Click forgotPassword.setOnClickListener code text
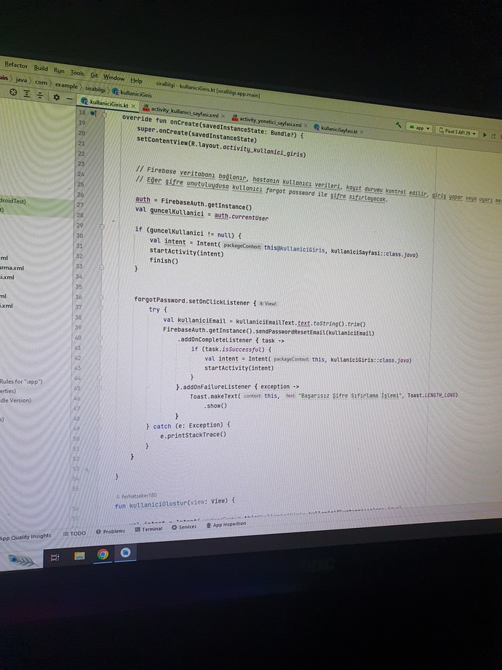This screenshot has height=670, width=502. tap(191, 301)
